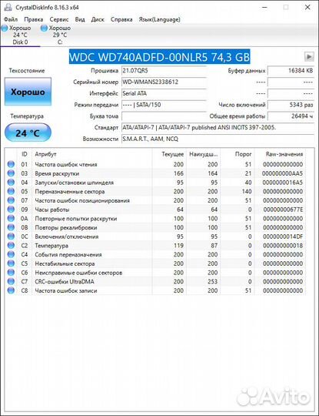Screen dimensions: 319x416
Task: Click the status icon for attribute C5
Action: (11, 263)
